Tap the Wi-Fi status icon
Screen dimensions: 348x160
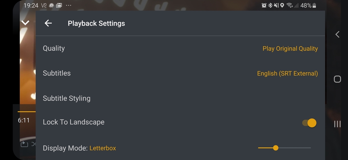289,5
